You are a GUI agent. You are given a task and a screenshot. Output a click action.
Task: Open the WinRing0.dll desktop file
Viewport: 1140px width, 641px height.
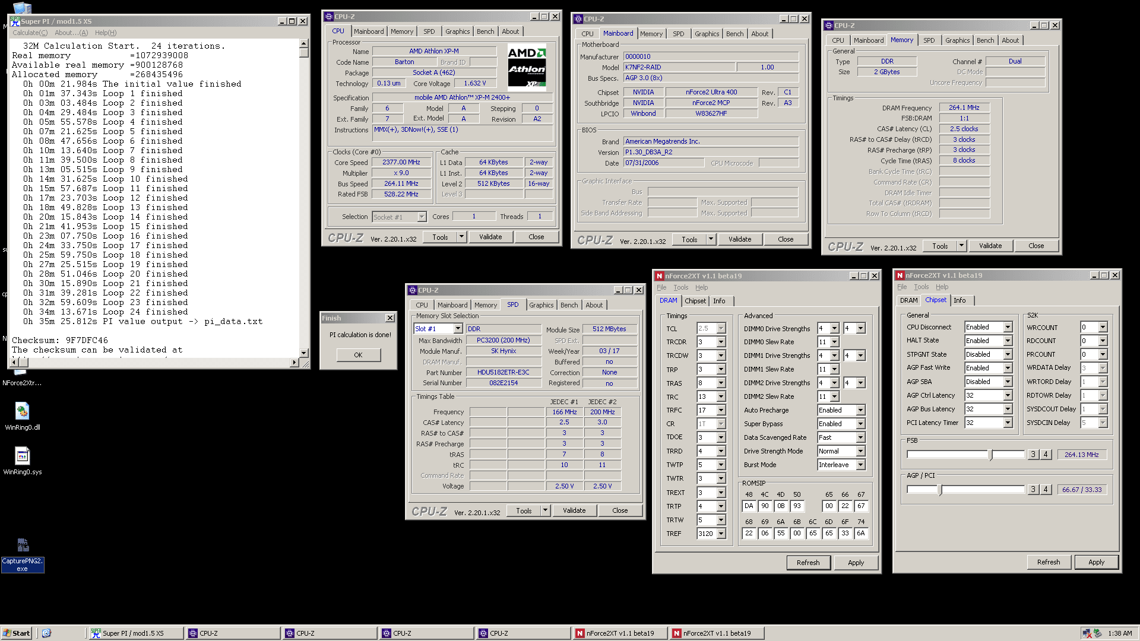tap(23, 415)
